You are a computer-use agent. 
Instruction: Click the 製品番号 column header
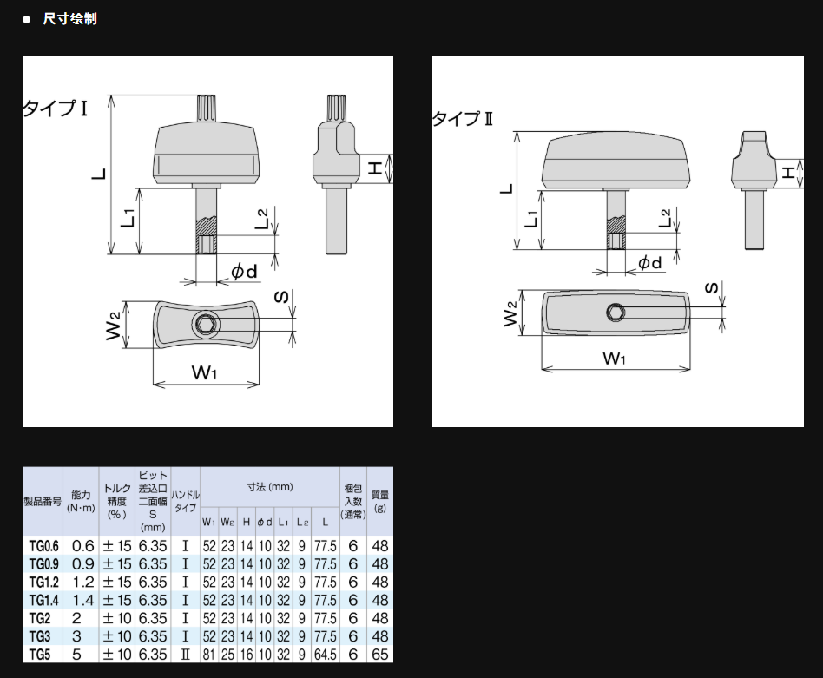point(43,502)
